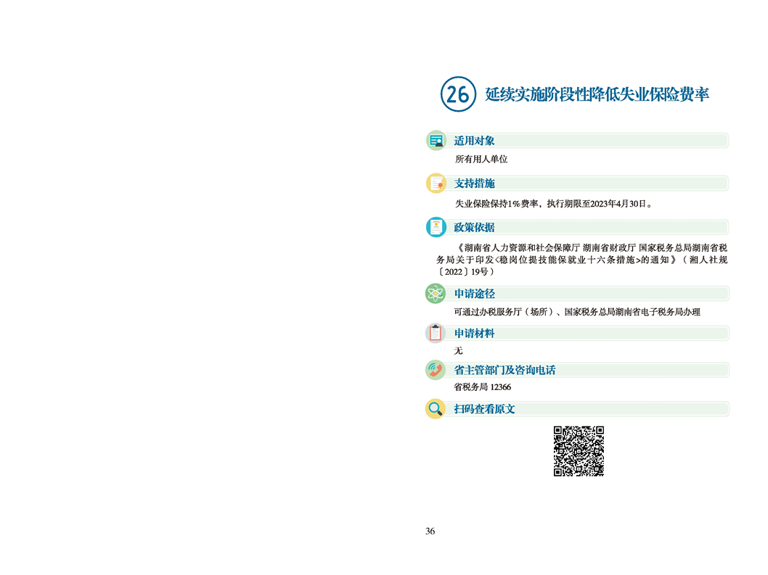768x575 pixels.
Task: Click the 支持措施 heading
Action: click(474, 183)
